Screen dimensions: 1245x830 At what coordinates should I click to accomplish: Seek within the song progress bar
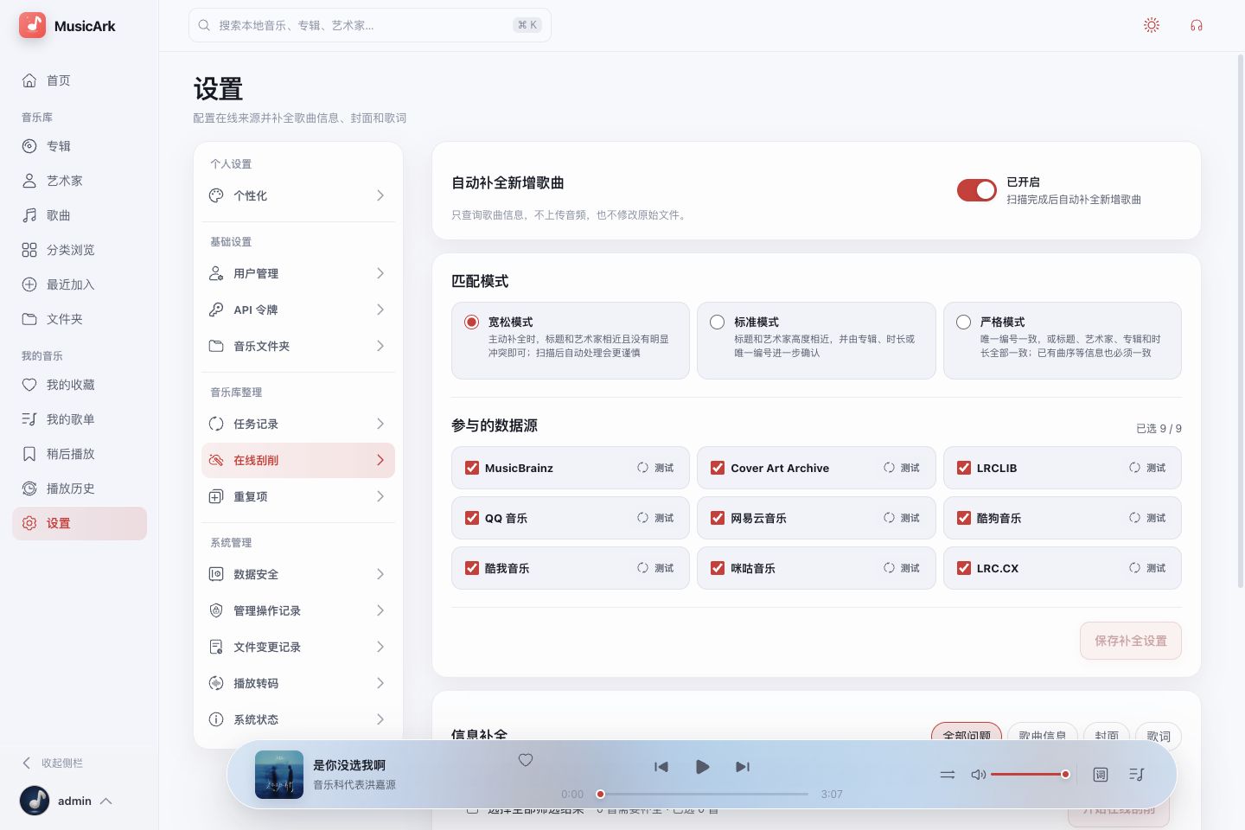[x=702, y=794]
